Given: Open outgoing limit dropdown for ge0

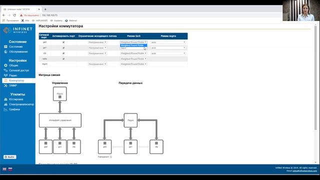Looking at the screenshot, I should pos(97,42).
